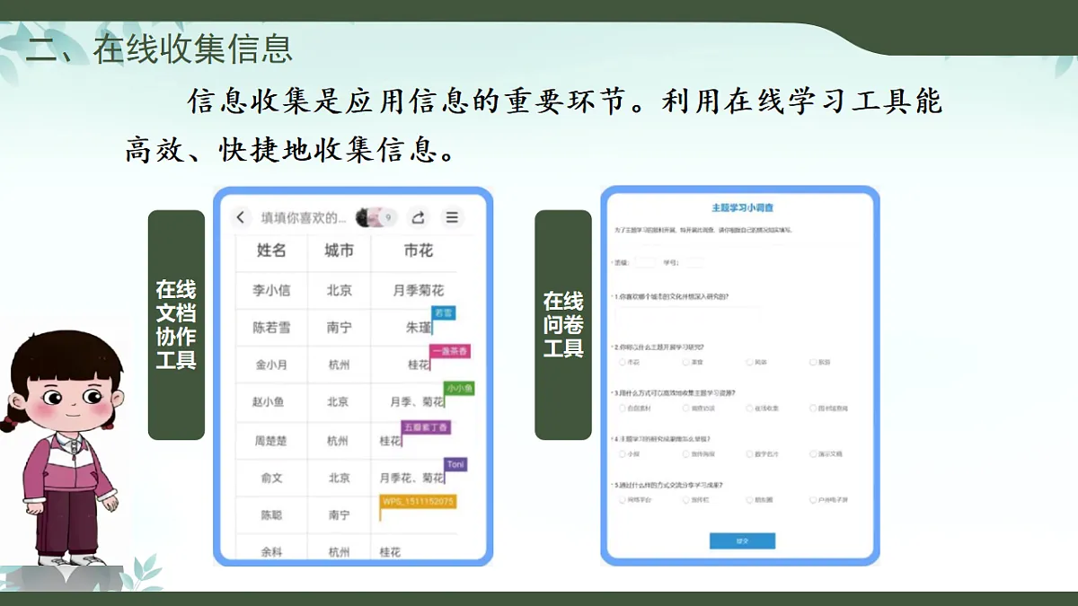Select the cell 陈聪
This screenshot has height=606, width=1078.
(x=271, y=515)
